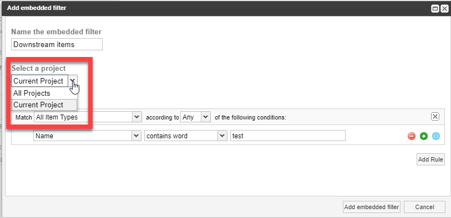Click the Add Rule button
This screenshot has width=451, height=218.
pyautogui.click(x=430, y=159)
